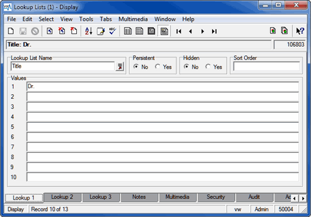Select Persistent No radio button

click(136, 67)
